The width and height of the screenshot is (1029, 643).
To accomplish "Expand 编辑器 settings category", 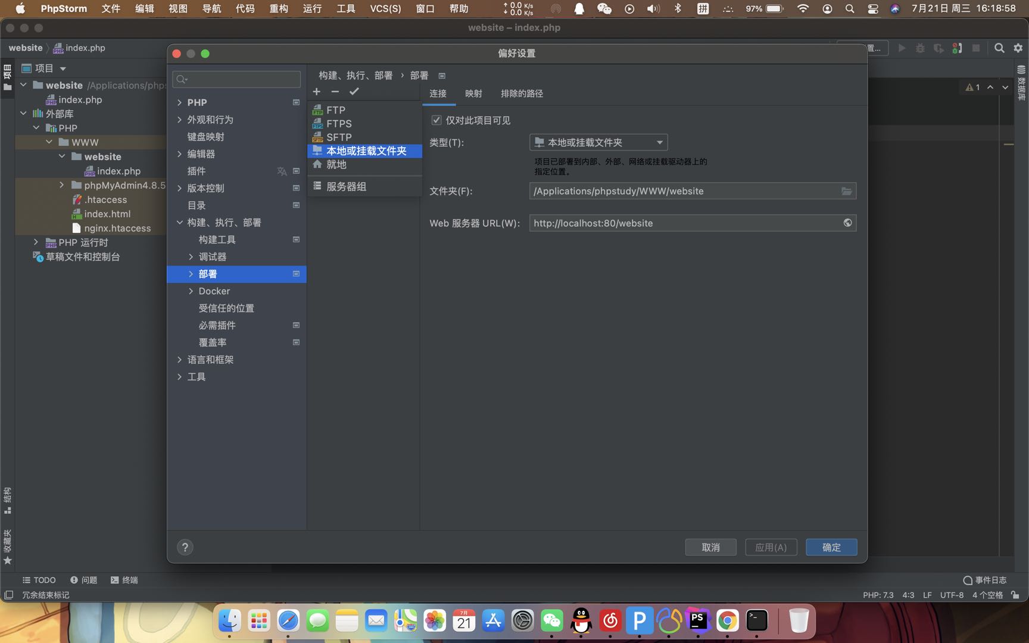I will coord(179,154).
